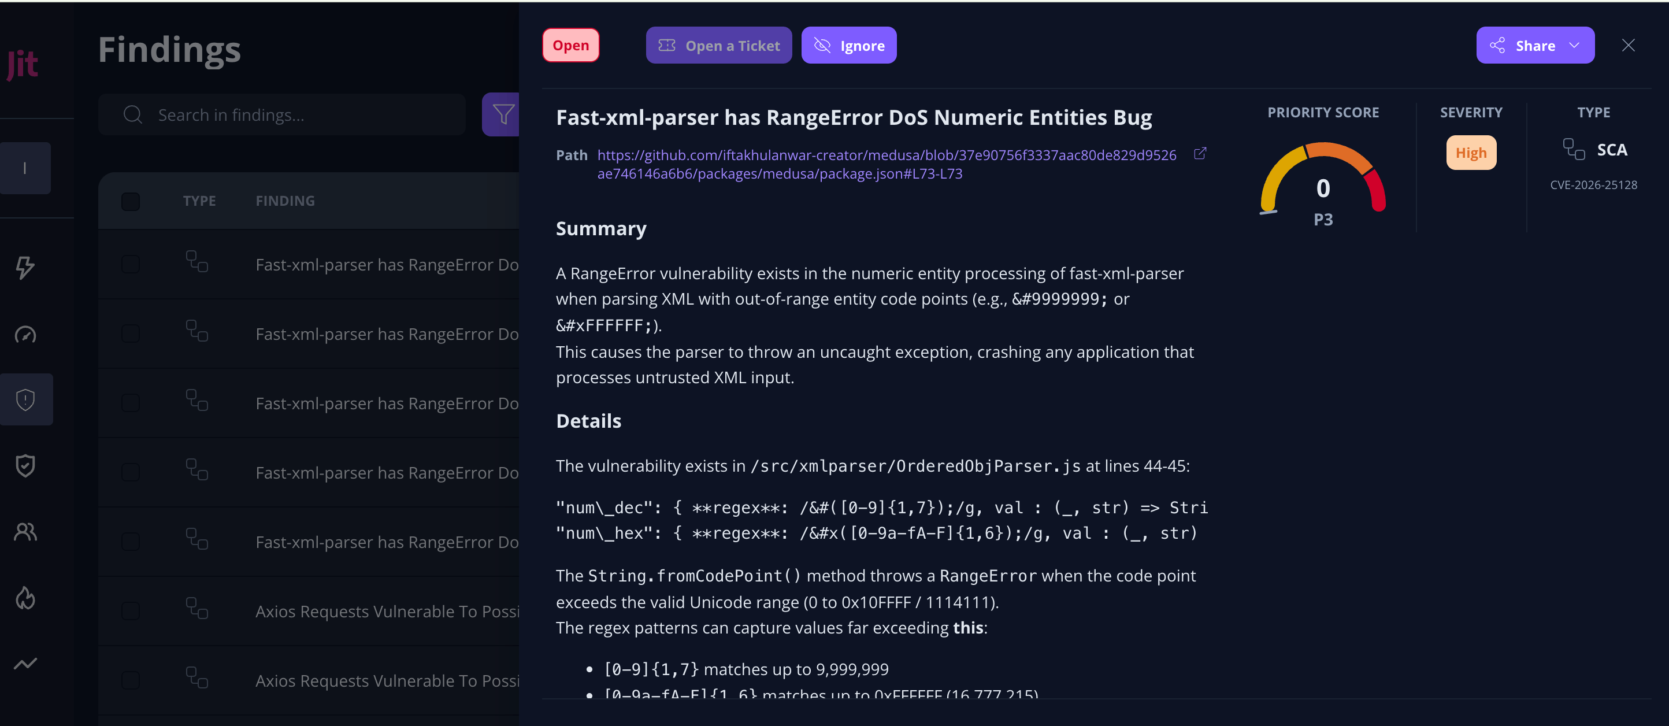Open the teams people sidebar icon
Viewport: 1669px width, 726px height.
[25, 532]
